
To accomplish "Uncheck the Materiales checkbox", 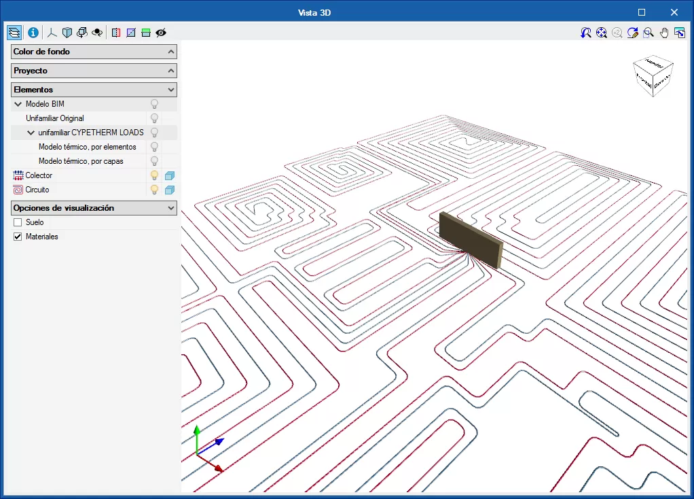I will click(18, 237).
